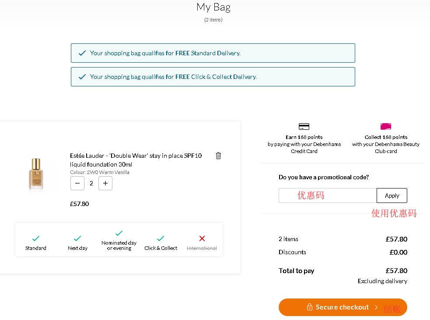Image resolution: width=430 pixels, height=320 pixels.
Task: Click the red X above International
Action: tap(202, 238)
